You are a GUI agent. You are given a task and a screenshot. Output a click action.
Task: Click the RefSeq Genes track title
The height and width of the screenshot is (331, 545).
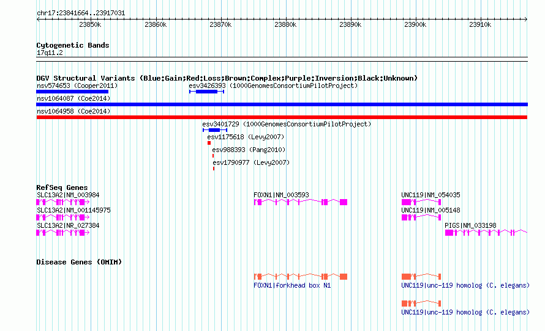pyautogui.click(x=62, y=187)
